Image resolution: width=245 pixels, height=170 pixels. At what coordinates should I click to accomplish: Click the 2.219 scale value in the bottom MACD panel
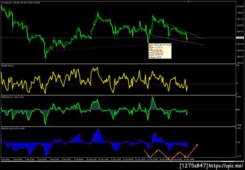coord(238,128)
